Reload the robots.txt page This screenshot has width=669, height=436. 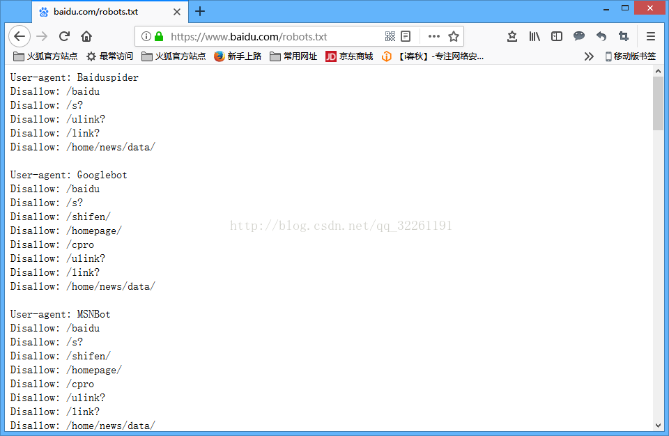(64, 36)
